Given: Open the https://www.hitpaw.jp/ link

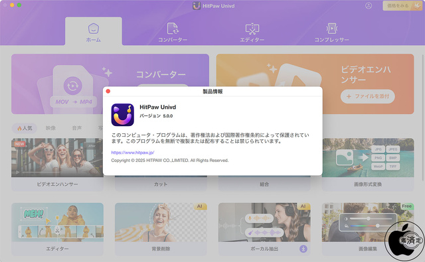Looking at the screenshot, I should click(133, 153).
